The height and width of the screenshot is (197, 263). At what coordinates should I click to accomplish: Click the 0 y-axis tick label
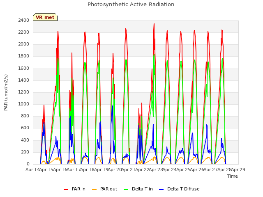(x=28, y=164)
